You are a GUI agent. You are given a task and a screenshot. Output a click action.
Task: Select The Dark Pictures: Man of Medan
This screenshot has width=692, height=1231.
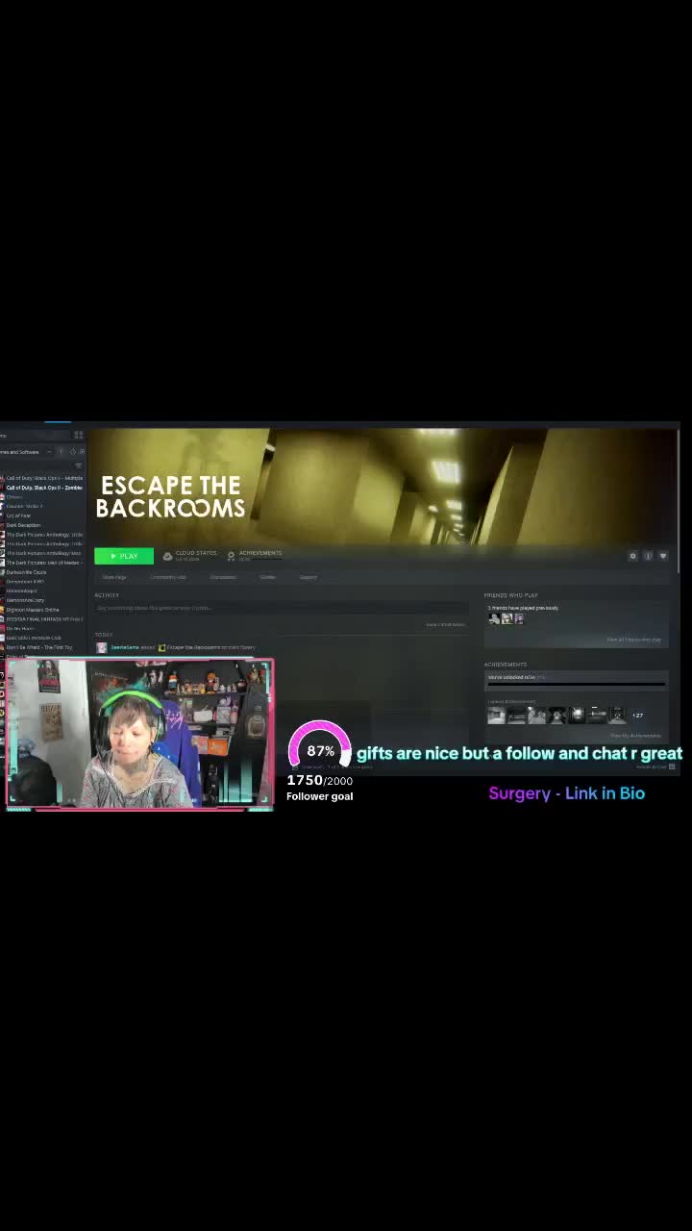click(x=44, y=563)
